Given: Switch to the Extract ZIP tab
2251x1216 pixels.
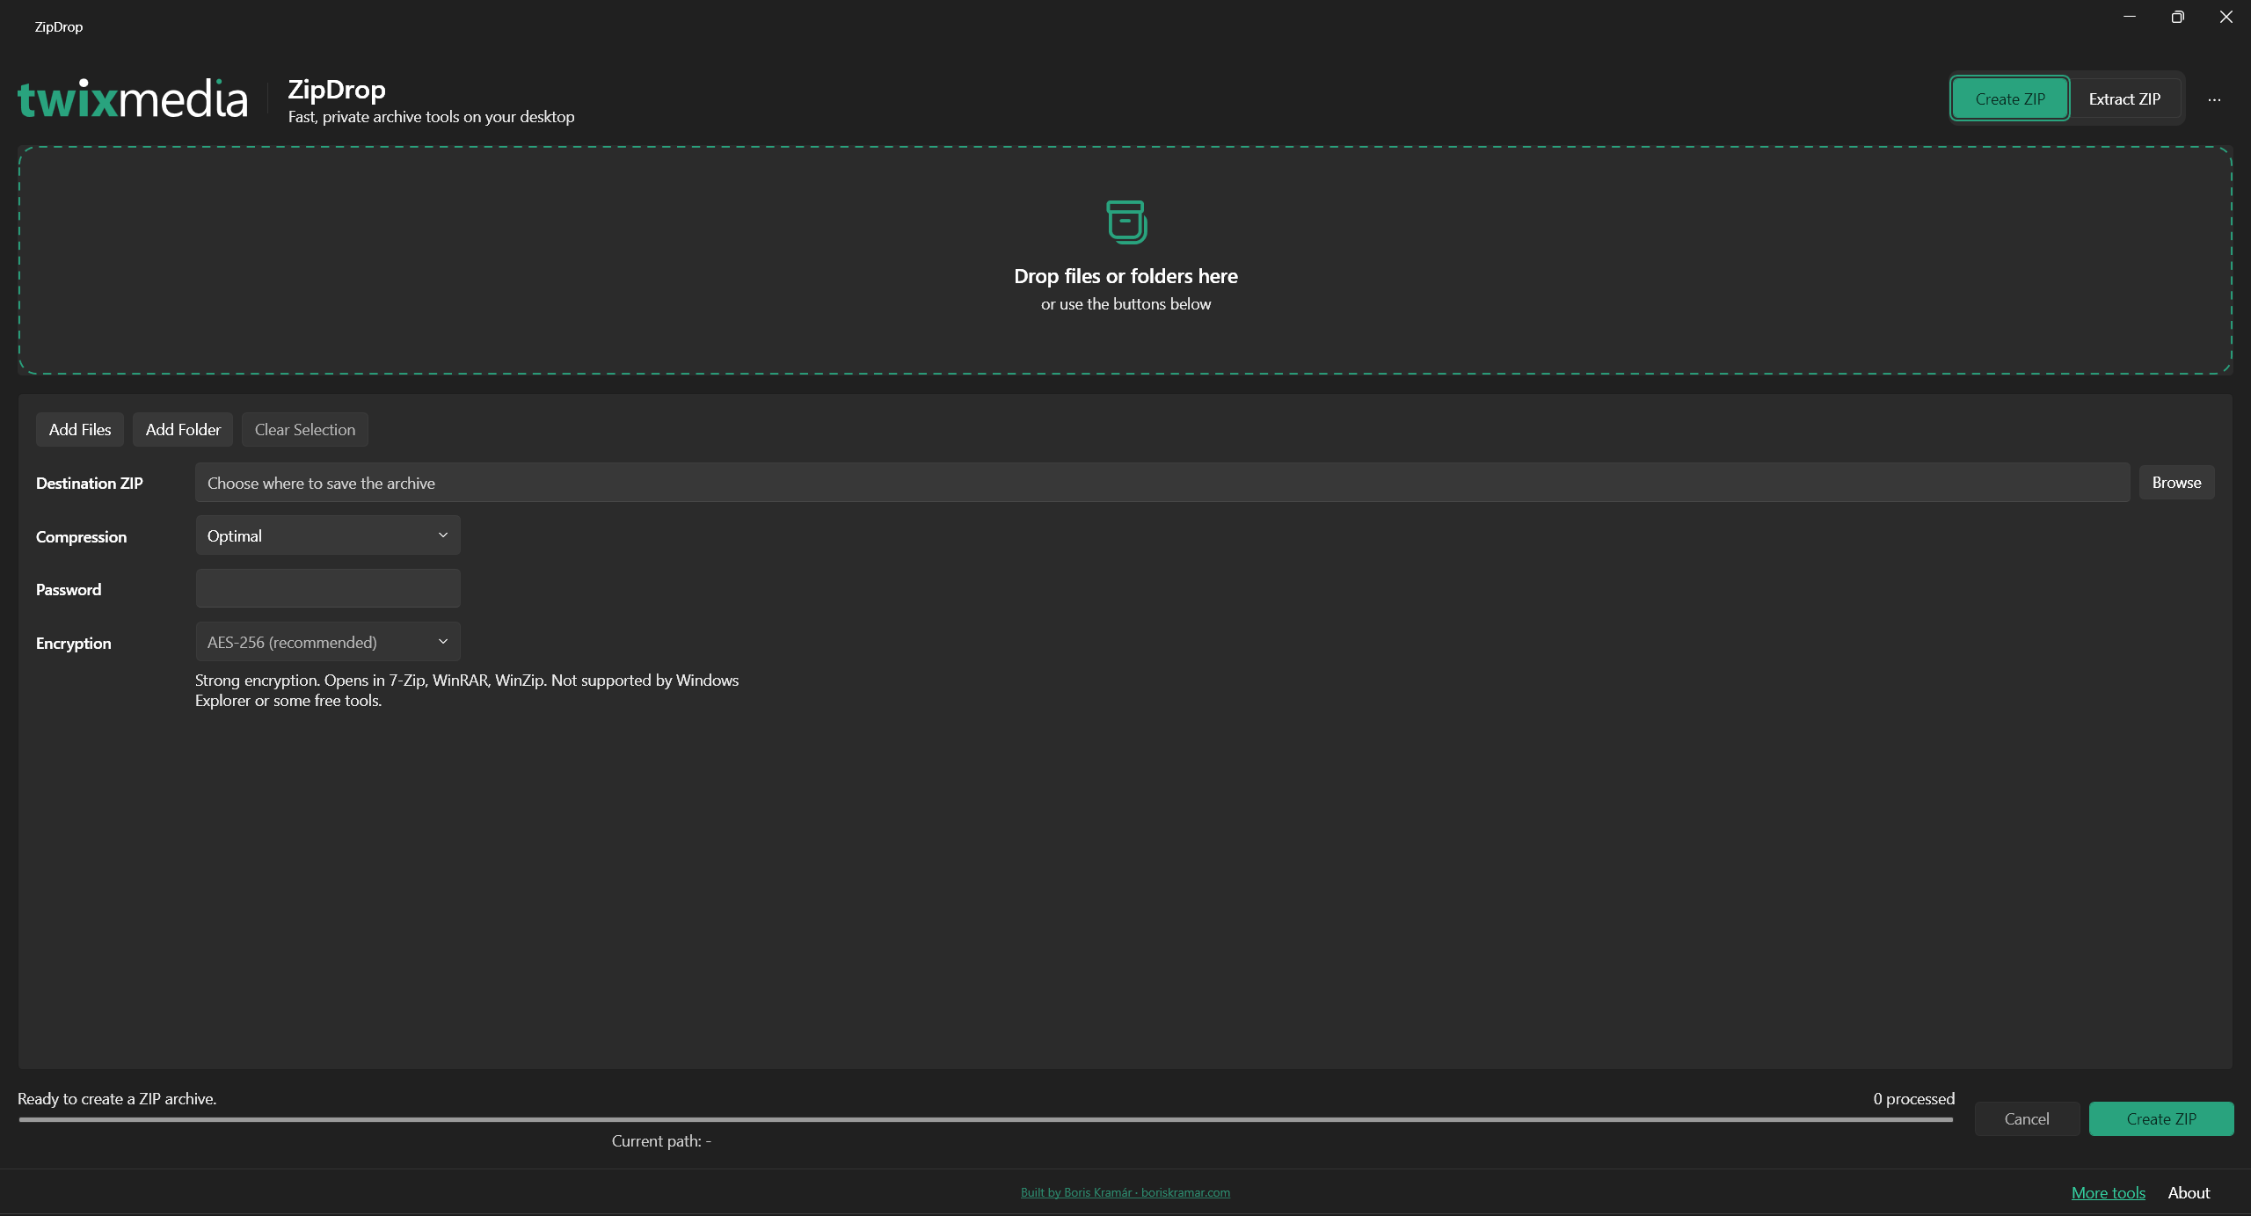Looking at the screenshot, I should [2124, 98].
